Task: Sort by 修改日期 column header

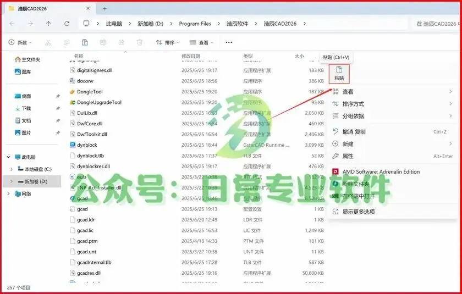Action: point(191,56)
